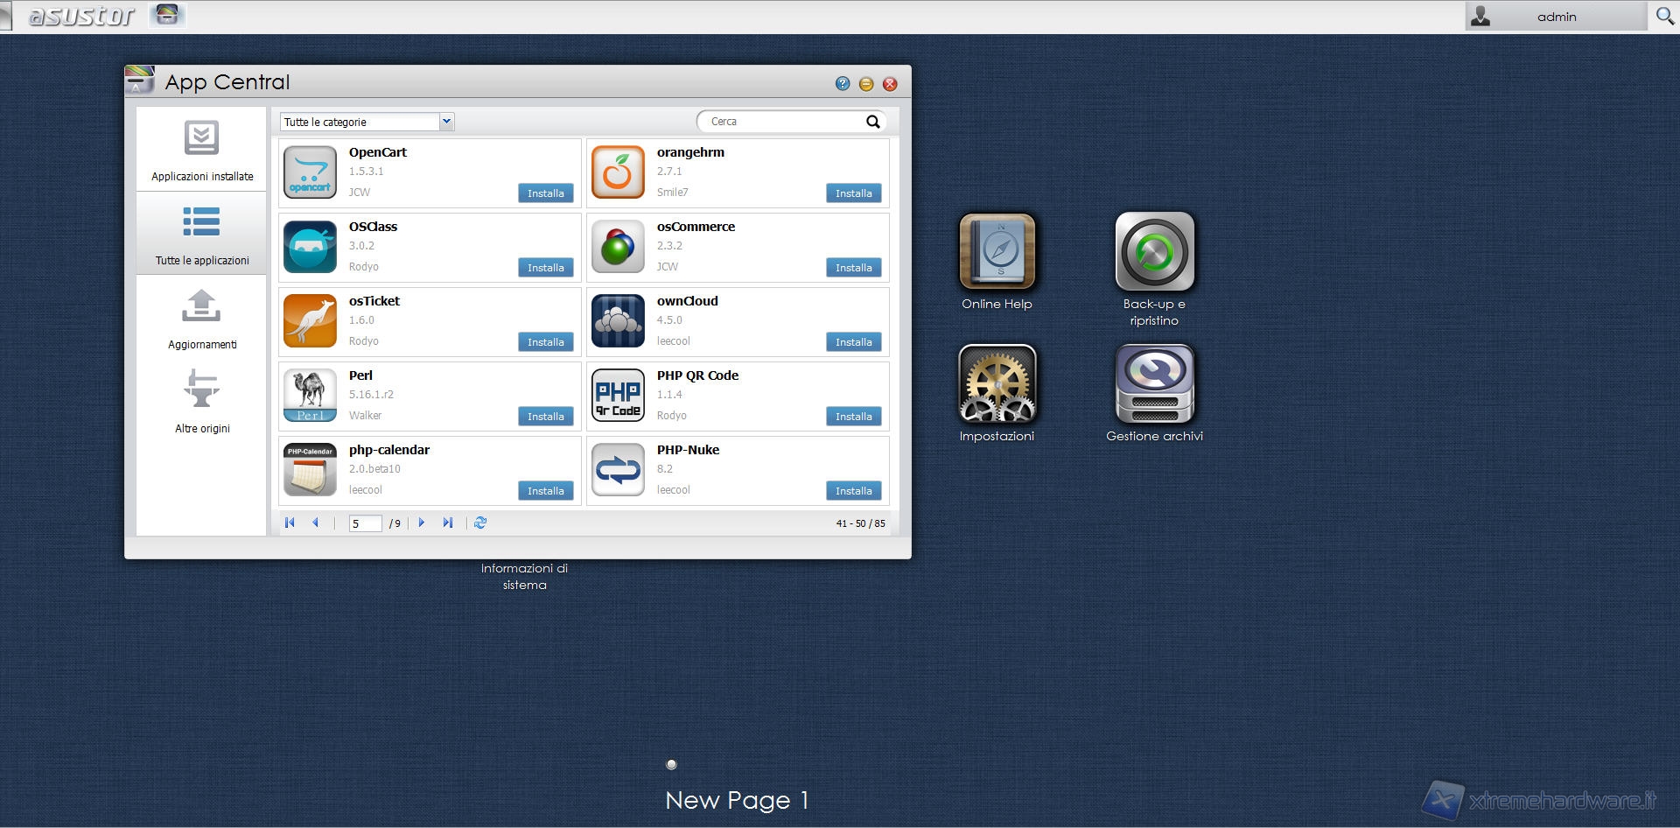Click the magnifier icon in Cerca box
This screenshot has height=828, width=1680.
pyautogui.click(x=872, y=122)
